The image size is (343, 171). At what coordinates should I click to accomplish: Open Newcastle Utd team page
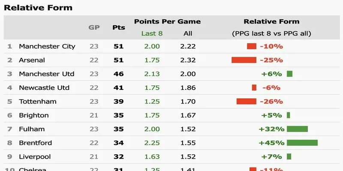tap(44, 88)
